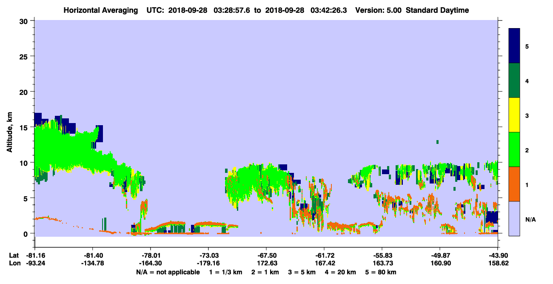The width and height of the screenshot is (553, 284).
Task: Click the dark green level 4 swatch
Action: [514, 80]
